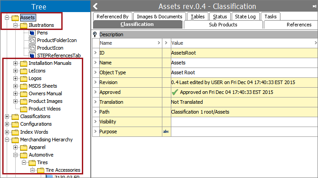Click the green Approved checkmark icon

click(175, 92)
